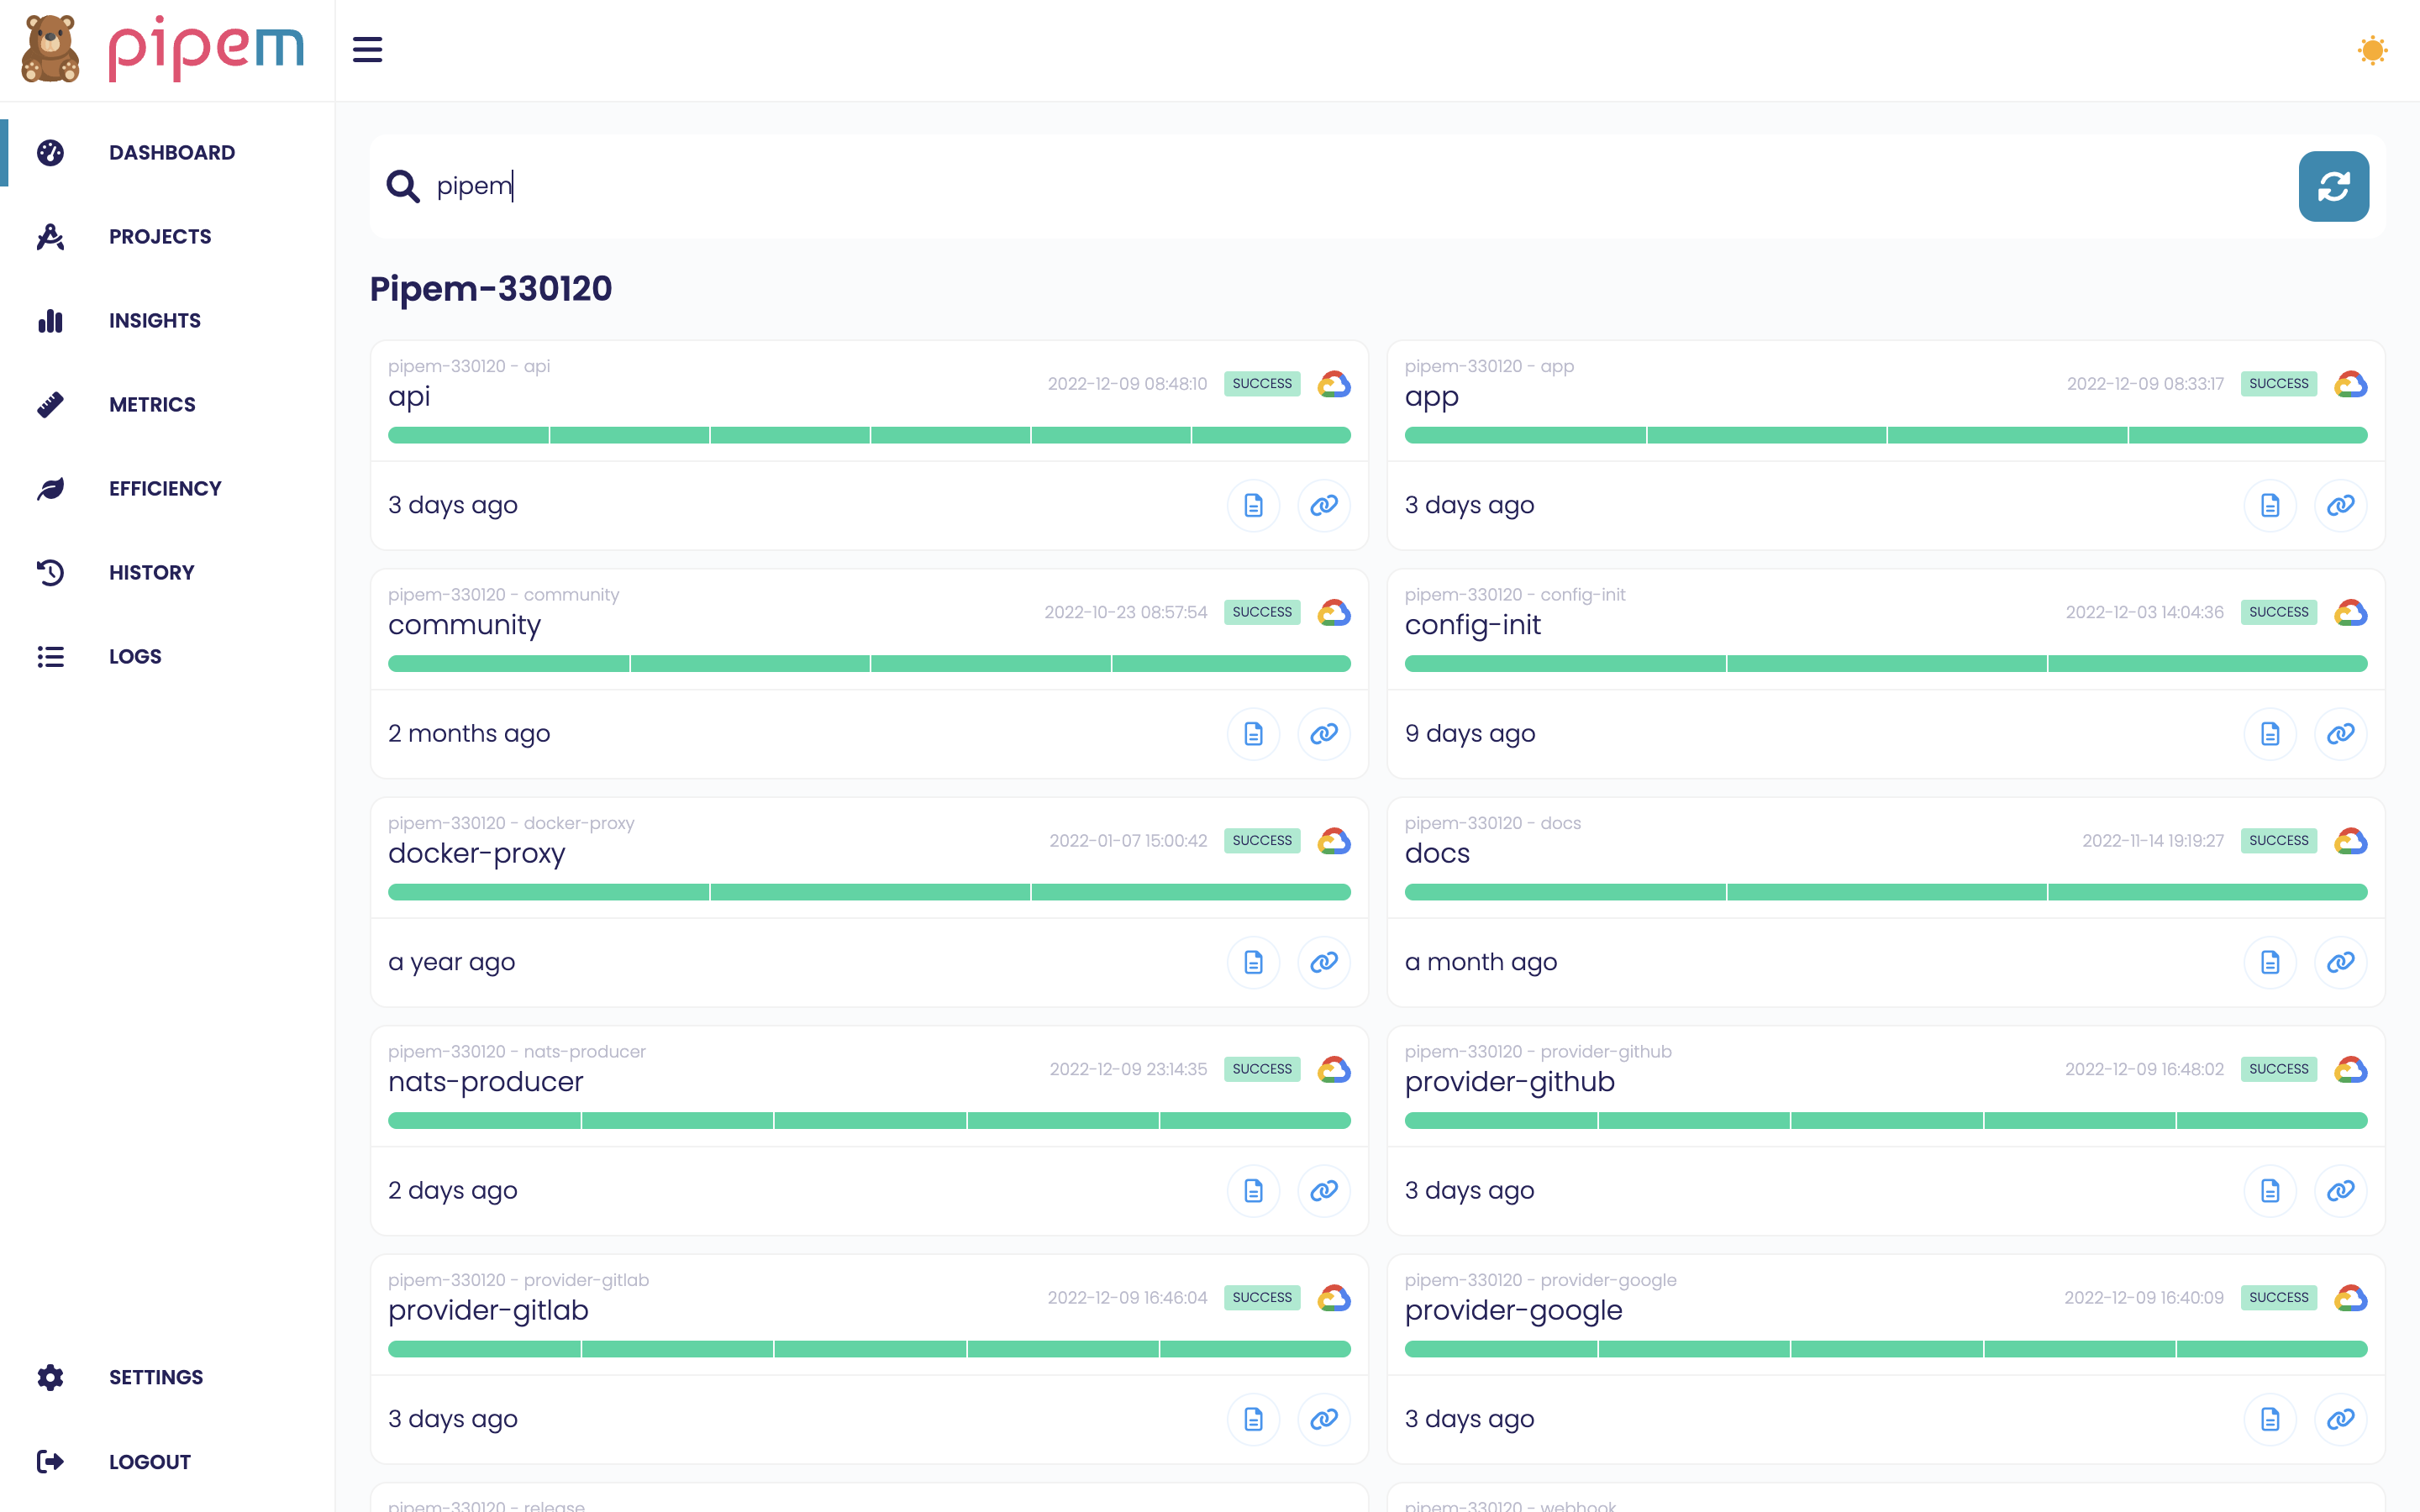
Task: Click inside the search field showing pipem
Action: 900,186
